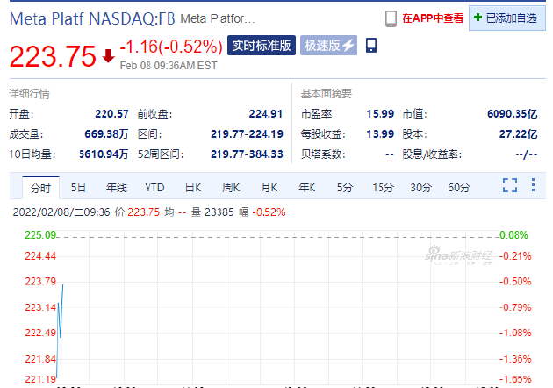Open the chart more-options dots menu
553x388 pixels.
[x=534, y=185]
